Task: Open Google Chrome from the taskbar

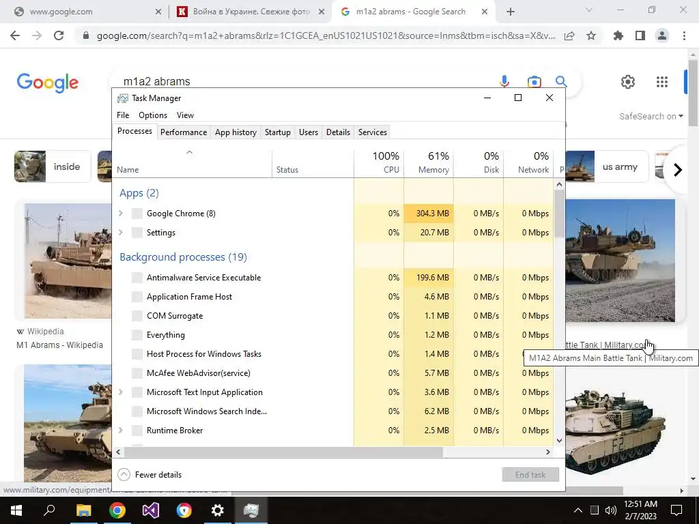Action: click(117, 510)
